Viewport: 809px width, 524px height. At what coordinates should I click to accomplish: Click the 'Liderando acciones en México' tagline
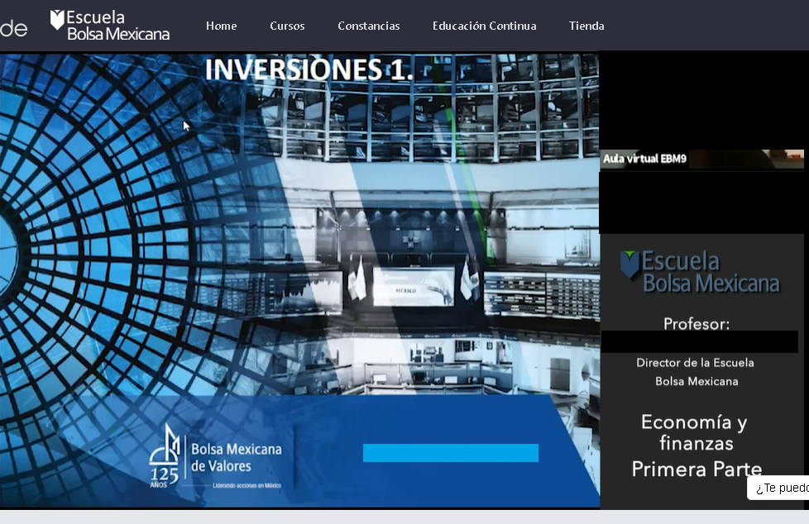pyautogui.click(x=247, y=485)
